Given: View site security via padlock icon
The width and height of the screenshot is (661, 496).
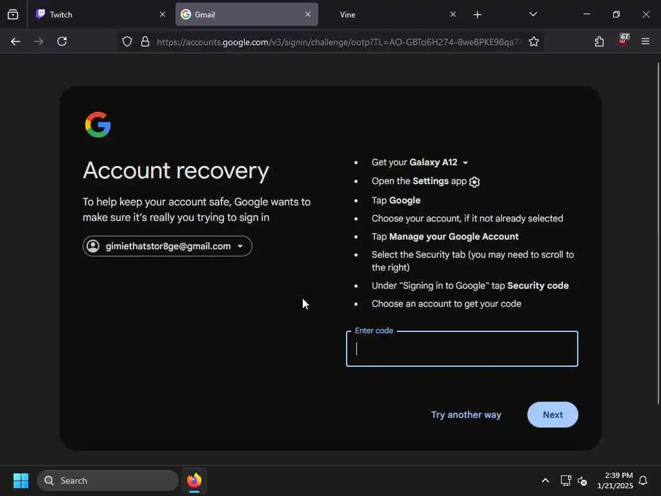Looking at the screenshot, I should click(145, 41).
